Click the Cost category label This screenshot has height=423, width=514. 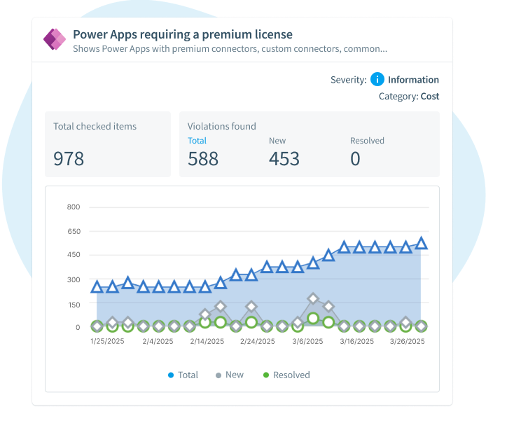pyautogui.click(x=430, y=97)
